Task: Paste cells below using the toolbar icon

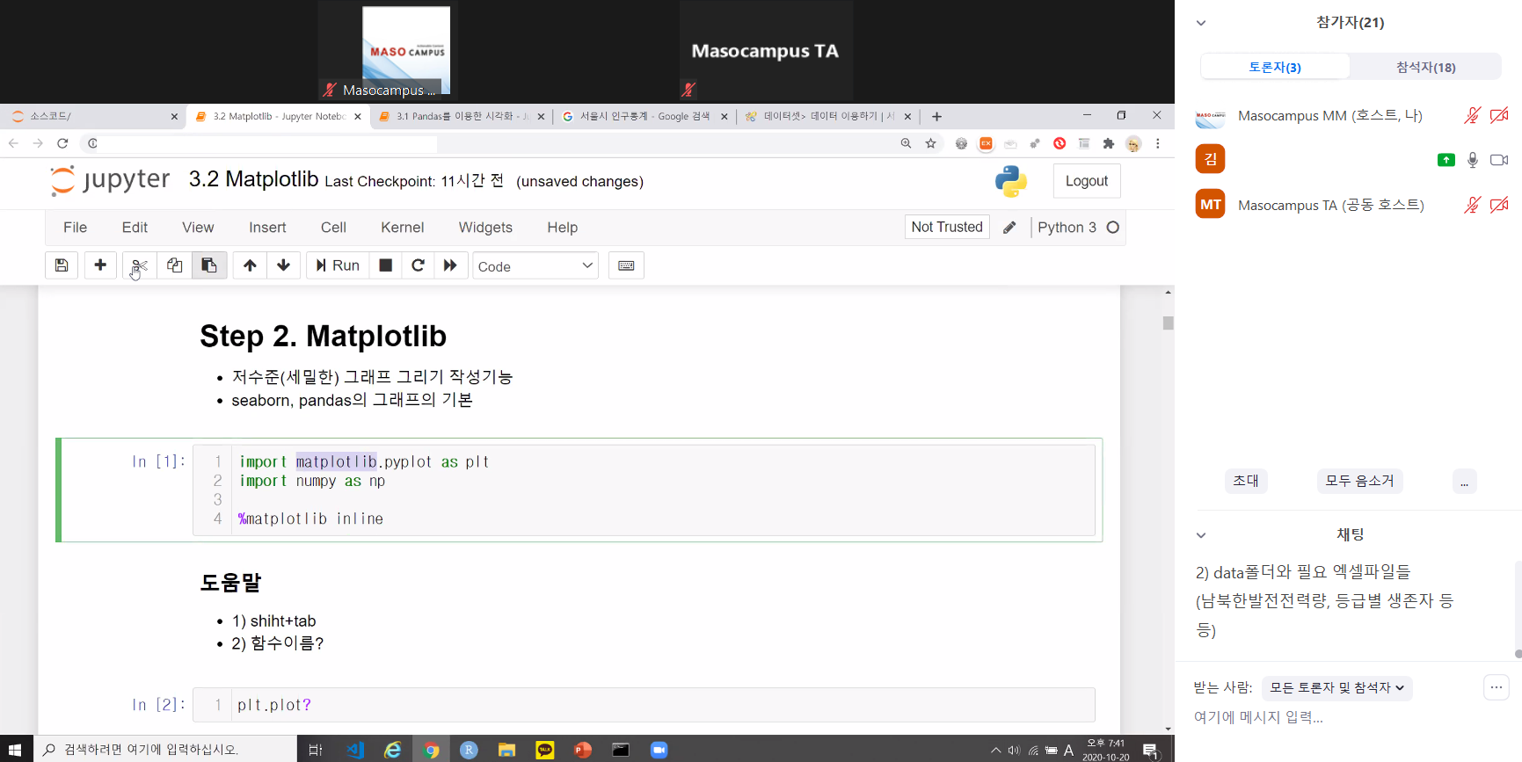Action: coord(209,265)
